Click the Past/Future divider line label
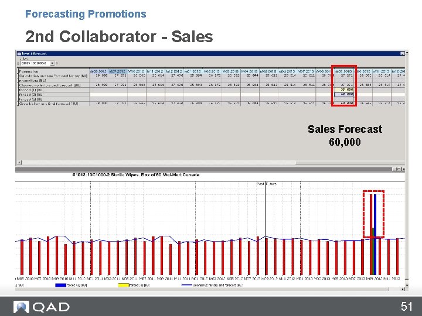The height and width of the screenshot is (316, 422). 267,184
